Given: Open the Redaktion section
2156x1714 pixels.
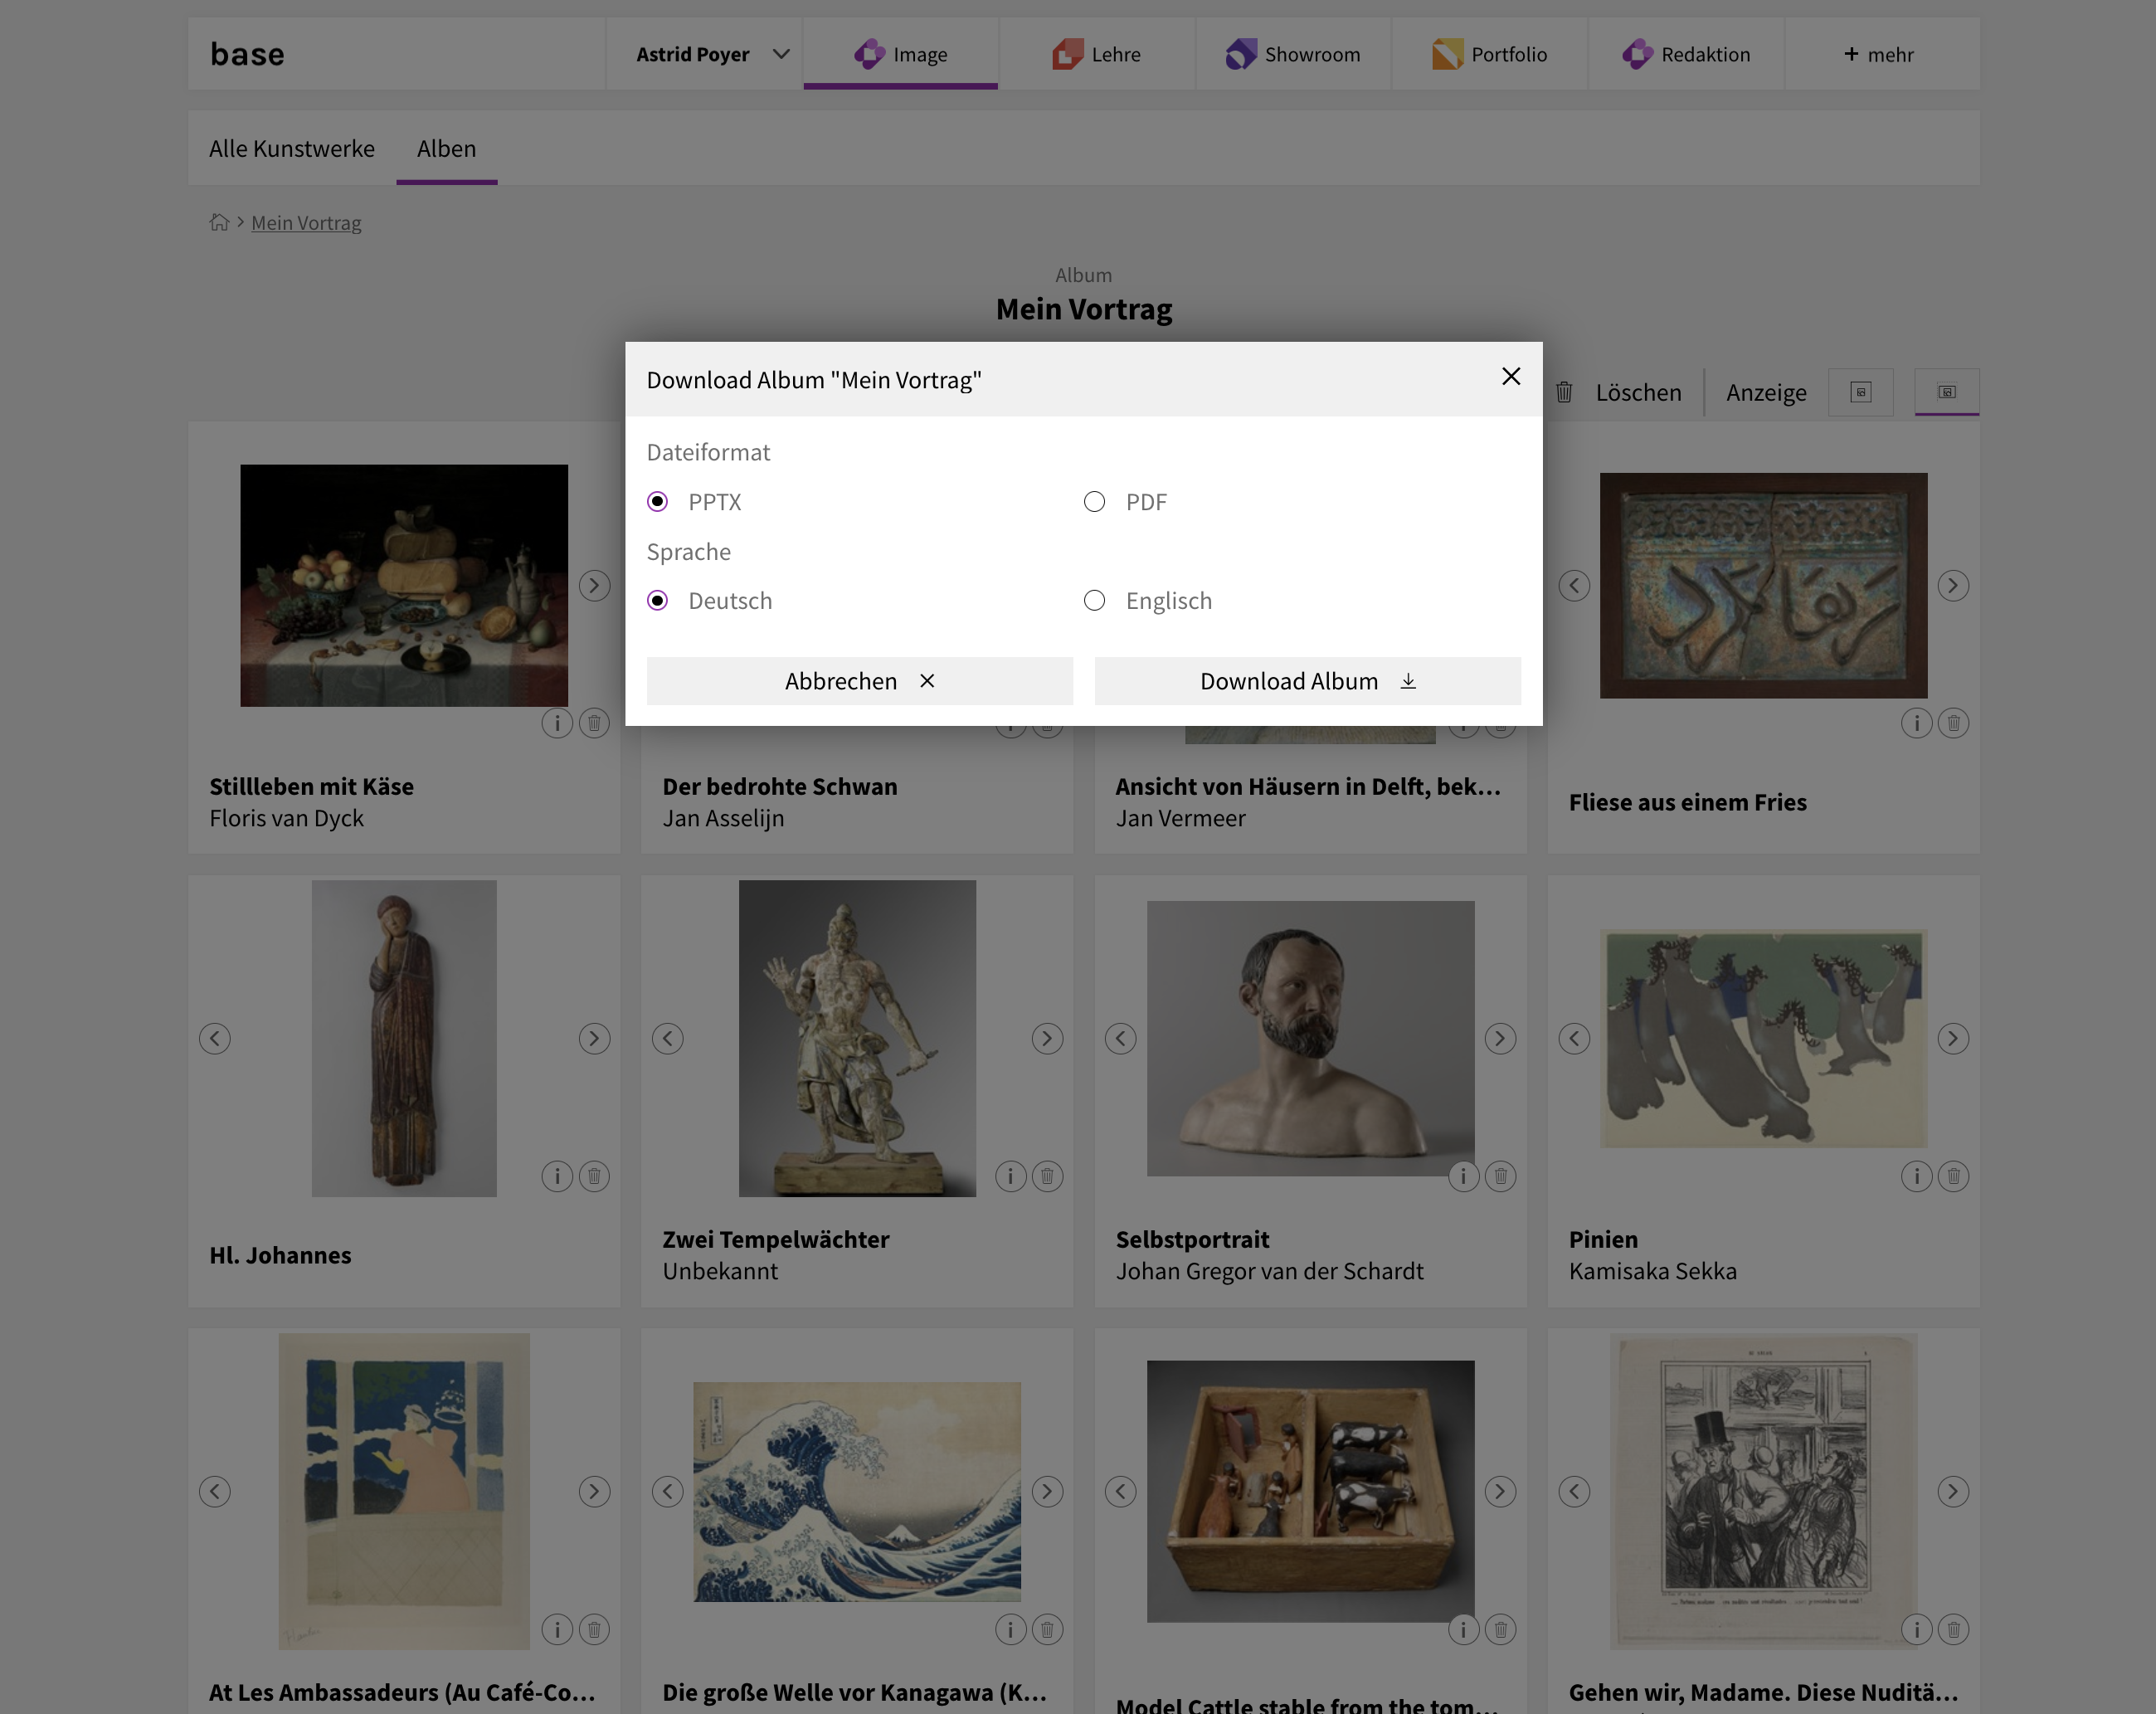Looking at the screenshot, I should (x=1686, y=54).
